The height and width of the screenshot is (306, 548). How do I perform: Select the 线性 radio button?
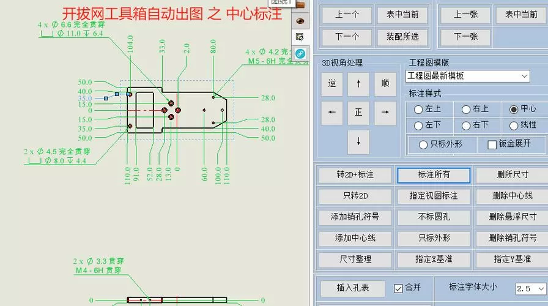coord(513,125)
